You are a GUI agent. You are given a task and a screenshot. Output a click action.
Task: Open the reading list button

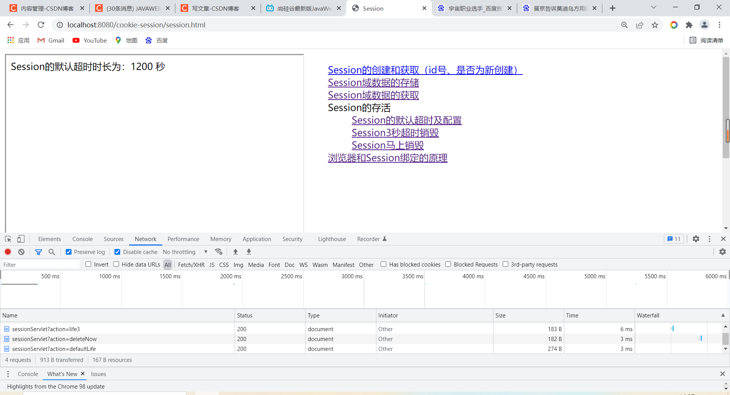tap(706, 40)
